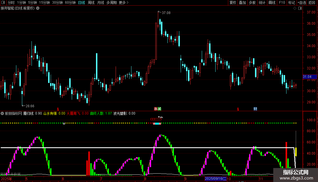Viewport: 318px width, 182px height.
Task: Click the panel toggle icon at top-left
Action: pyautogui.click(x=3, y=3)
